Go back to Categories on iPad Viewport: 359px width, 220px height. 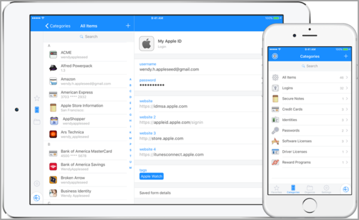coord(58,26)
